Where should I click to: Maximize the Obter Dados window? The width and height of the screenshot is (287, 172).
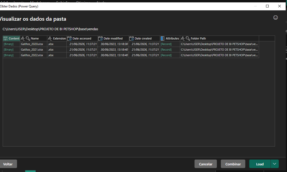[267, 6]
